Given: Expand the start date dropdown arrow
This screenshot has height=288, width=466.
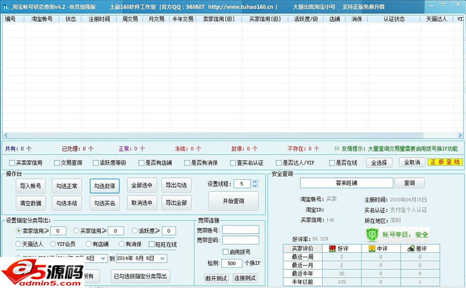Looking at the screenshot, I should [x=104, y=258].
